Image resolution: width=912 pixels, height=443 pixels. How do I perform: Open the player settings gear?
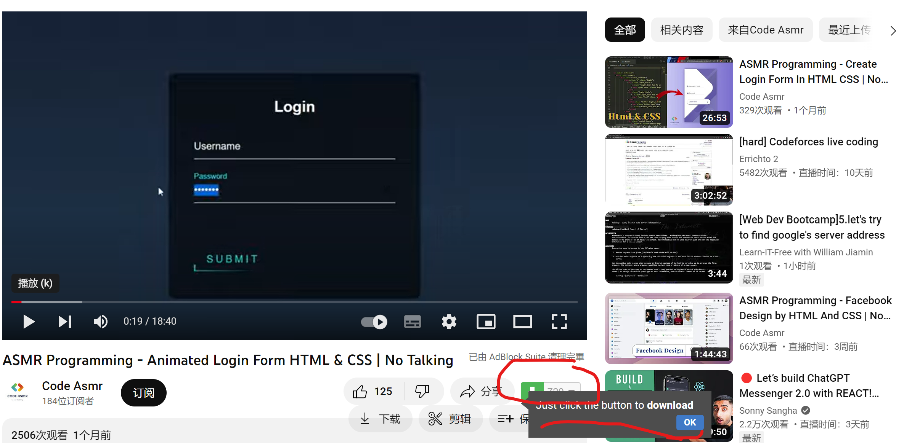coord(449,322)
